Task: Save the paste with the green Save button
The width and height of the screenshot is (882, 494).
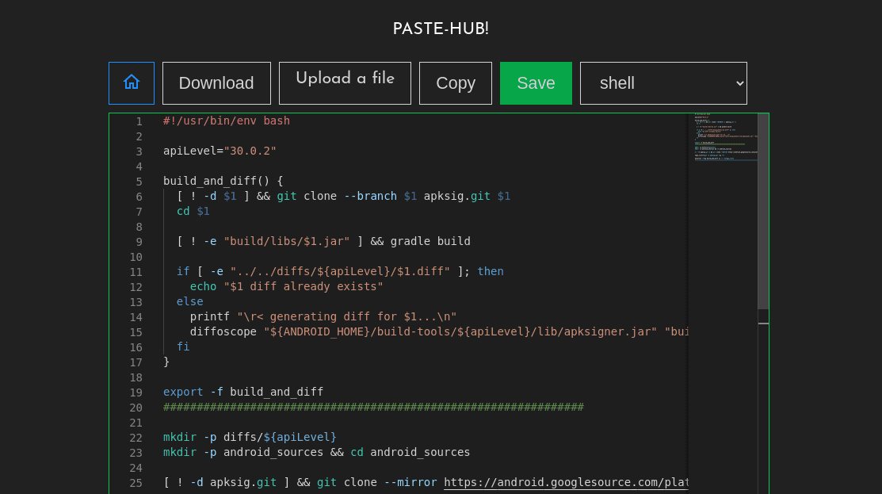Action: pyautogui.click(x=536, y=82)
